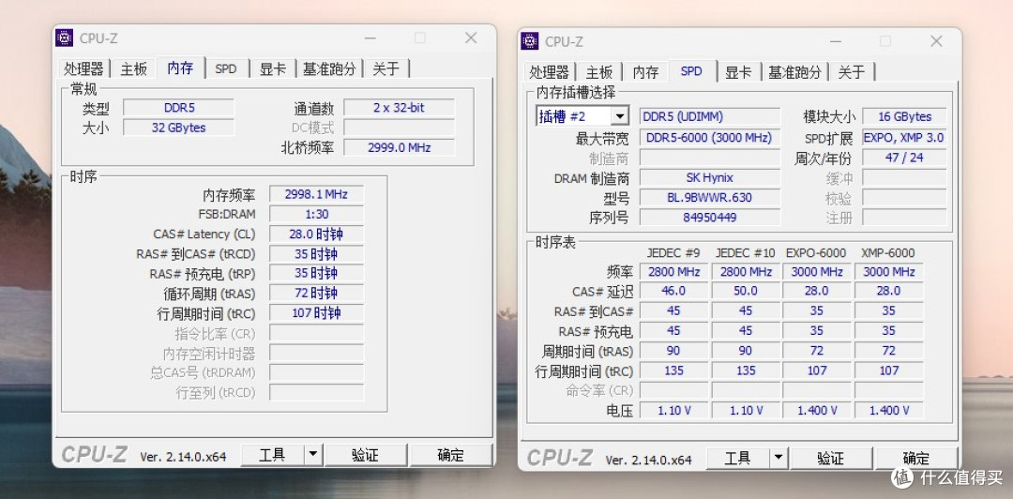This screenshot has width=1013, height=499.
Task: Click 验证 button in left CPU-Z window
Action: coord(365,455)
